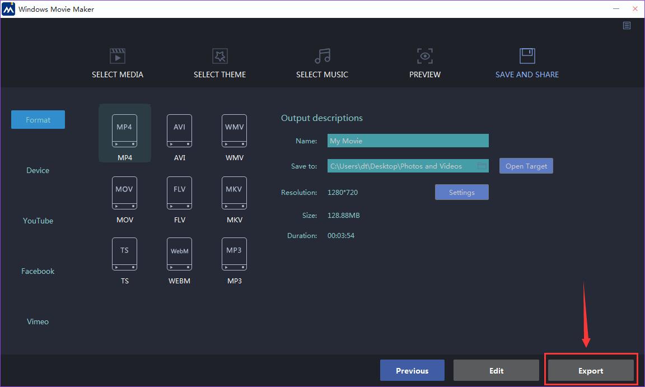Click the Open Target button
This screenshot has width=645, height=387.
[x=526, y=166]
